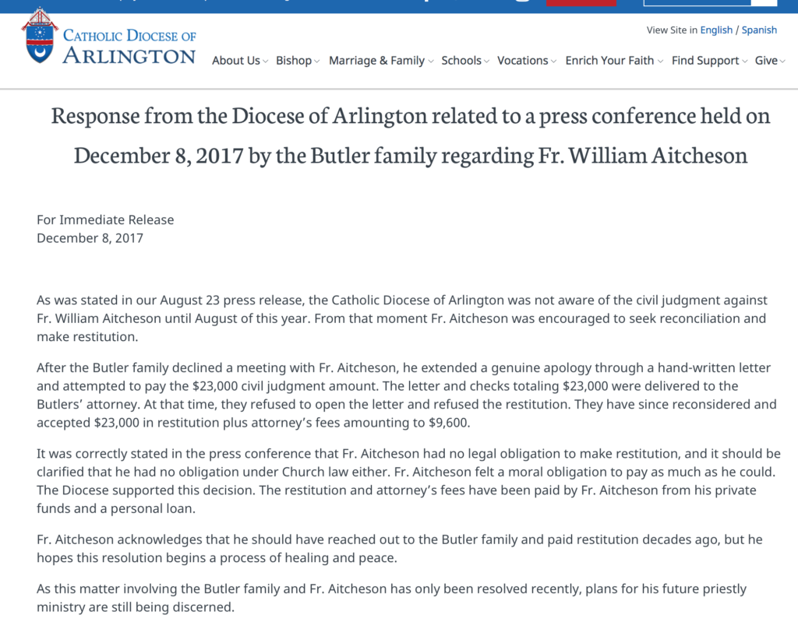The image size is (798, 629).
Task: Click paragraph starting 'As was stated in our August 23'
Action: click(x=402, y=318)
